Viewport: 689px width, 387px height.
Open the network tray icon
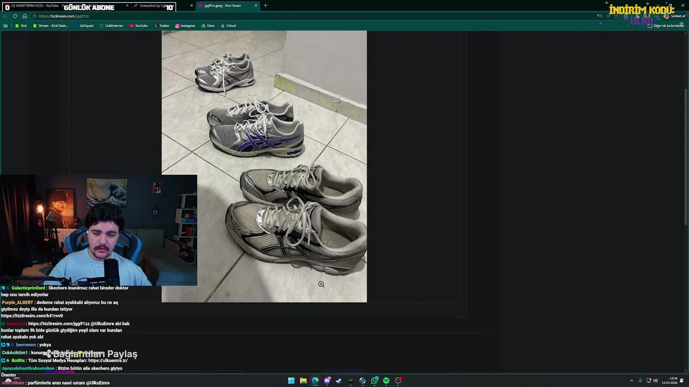(649, 381)
